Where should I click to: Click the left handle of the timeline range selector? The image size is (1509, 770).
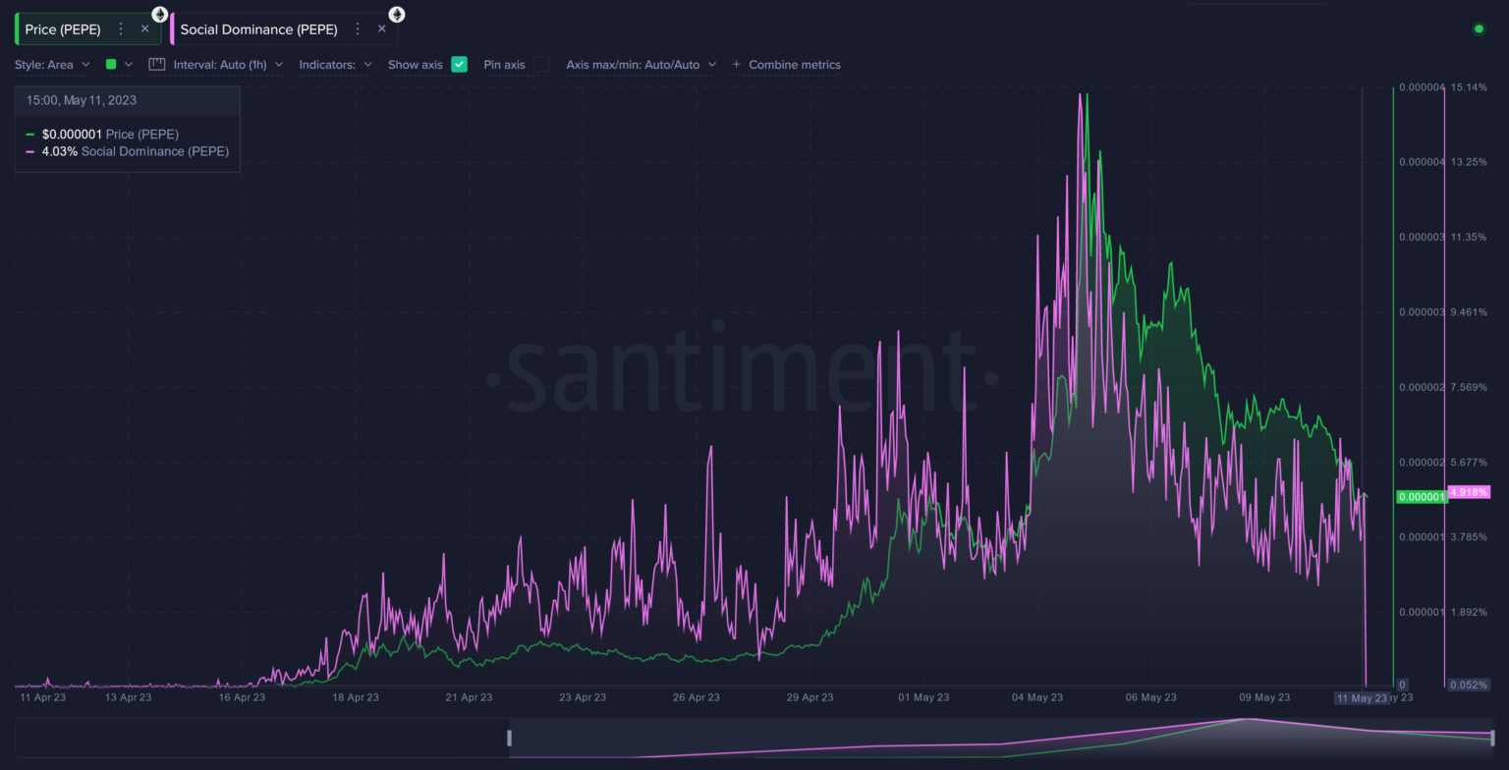click(509, 738)
